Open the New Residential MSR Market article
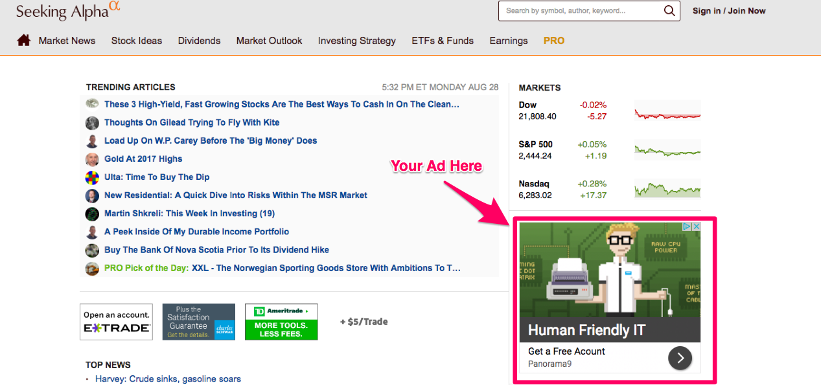The height and width of the screenshot is (385, 821). pyautogui.click(x=236, y=195)
